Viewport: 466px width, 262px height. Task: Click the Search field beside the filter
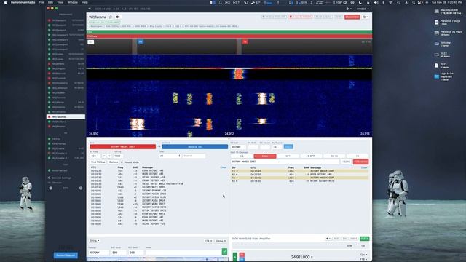point(194,156)
